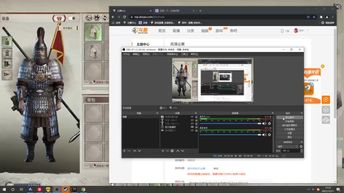Move the selected source up in OBS
Image resolution: width=344 pixels, height=193 pixels.
click(x=178, y=151)
